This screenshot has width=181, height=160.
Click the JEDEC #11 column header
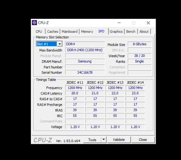75,83
